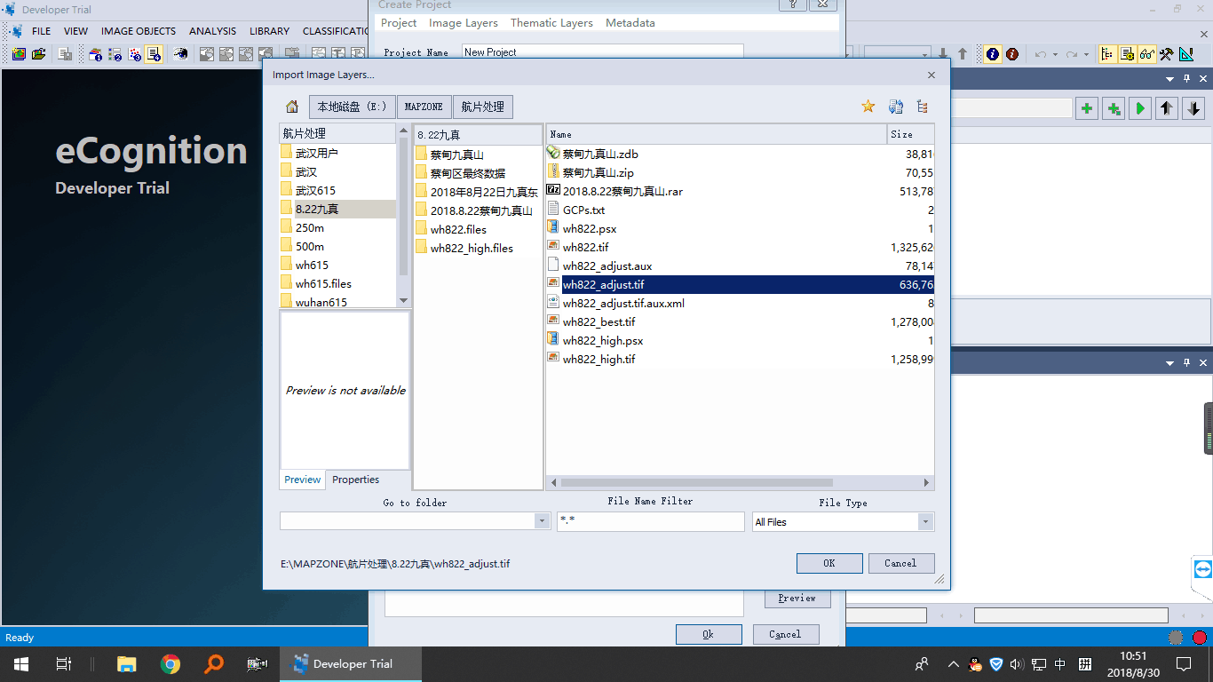Select the GCPs.txt file

[584, 210]
